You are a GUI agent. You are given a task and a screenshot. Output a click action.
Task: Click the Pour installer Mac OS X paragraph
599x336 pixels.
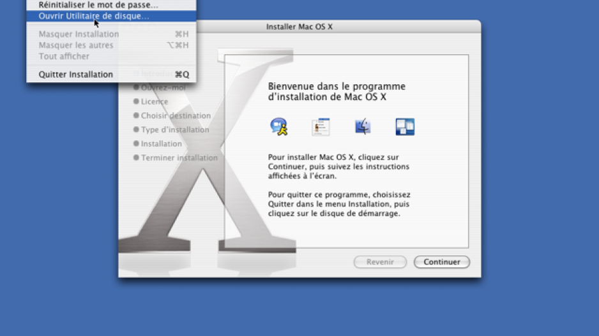338,166
